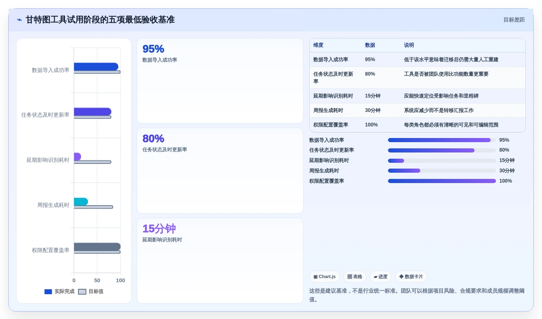This screenshot has width=542, height=319.
Task: Select 任务状态及时更新率 cell in table
Action: click(x=333, y=78)
